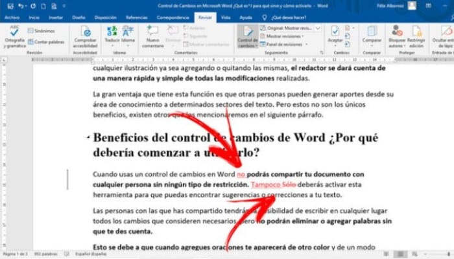Image resolution: width=454 pixels, height=259 pixels.
Task: Expand Mostrar revisiones menu
Action: tap(281, 36)
